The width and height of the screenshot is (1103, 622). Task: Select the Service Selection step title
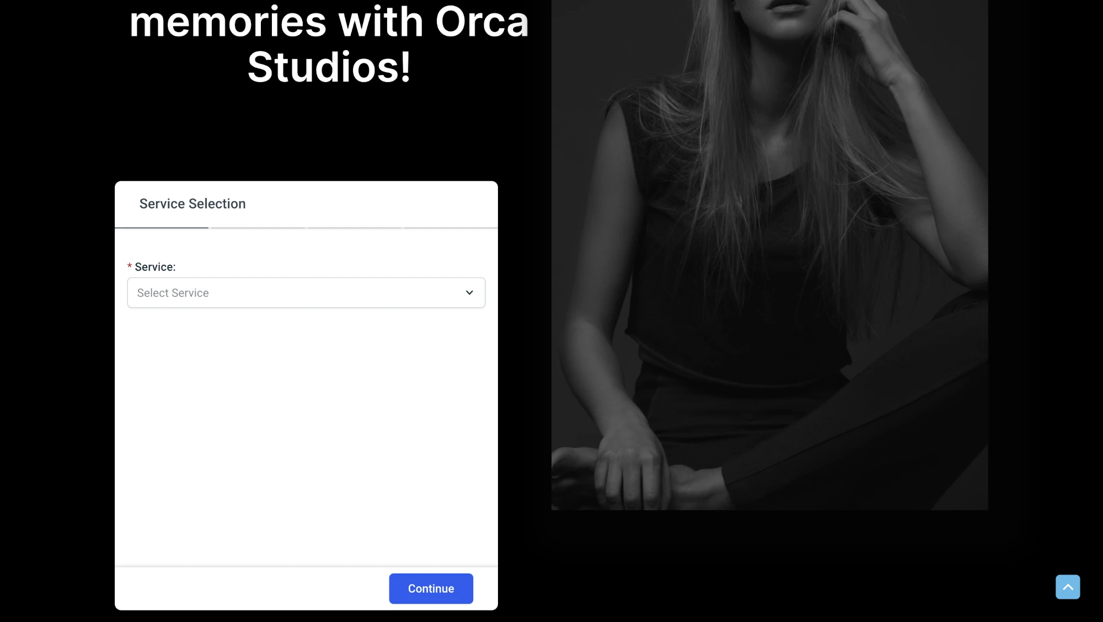[x=192, y=203]
